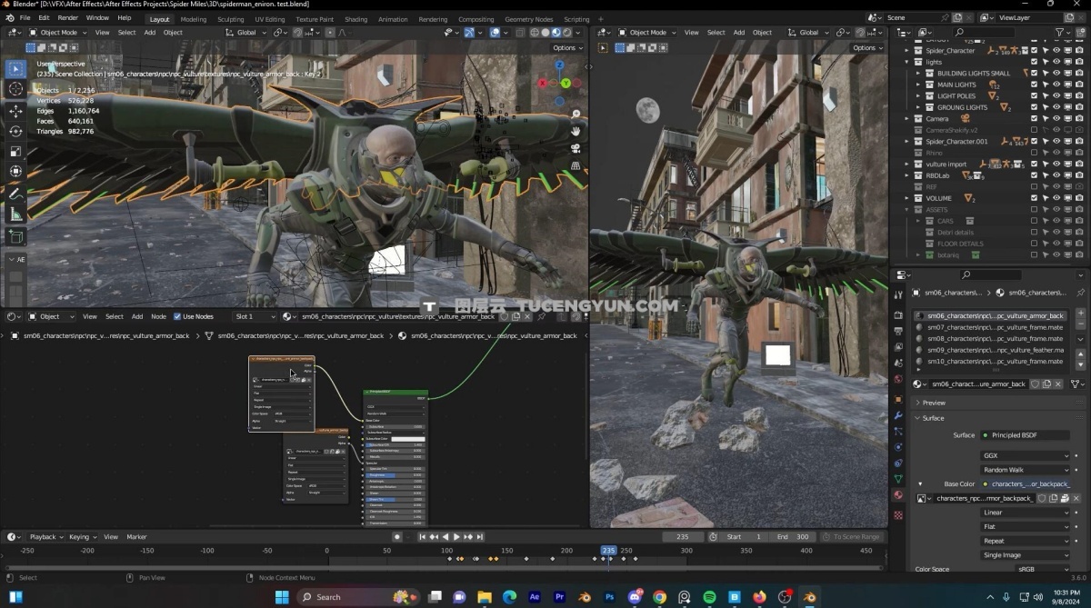
Task: Switch to the Geometry Nodes workspace tab
Action: click(x=528, y=19)
